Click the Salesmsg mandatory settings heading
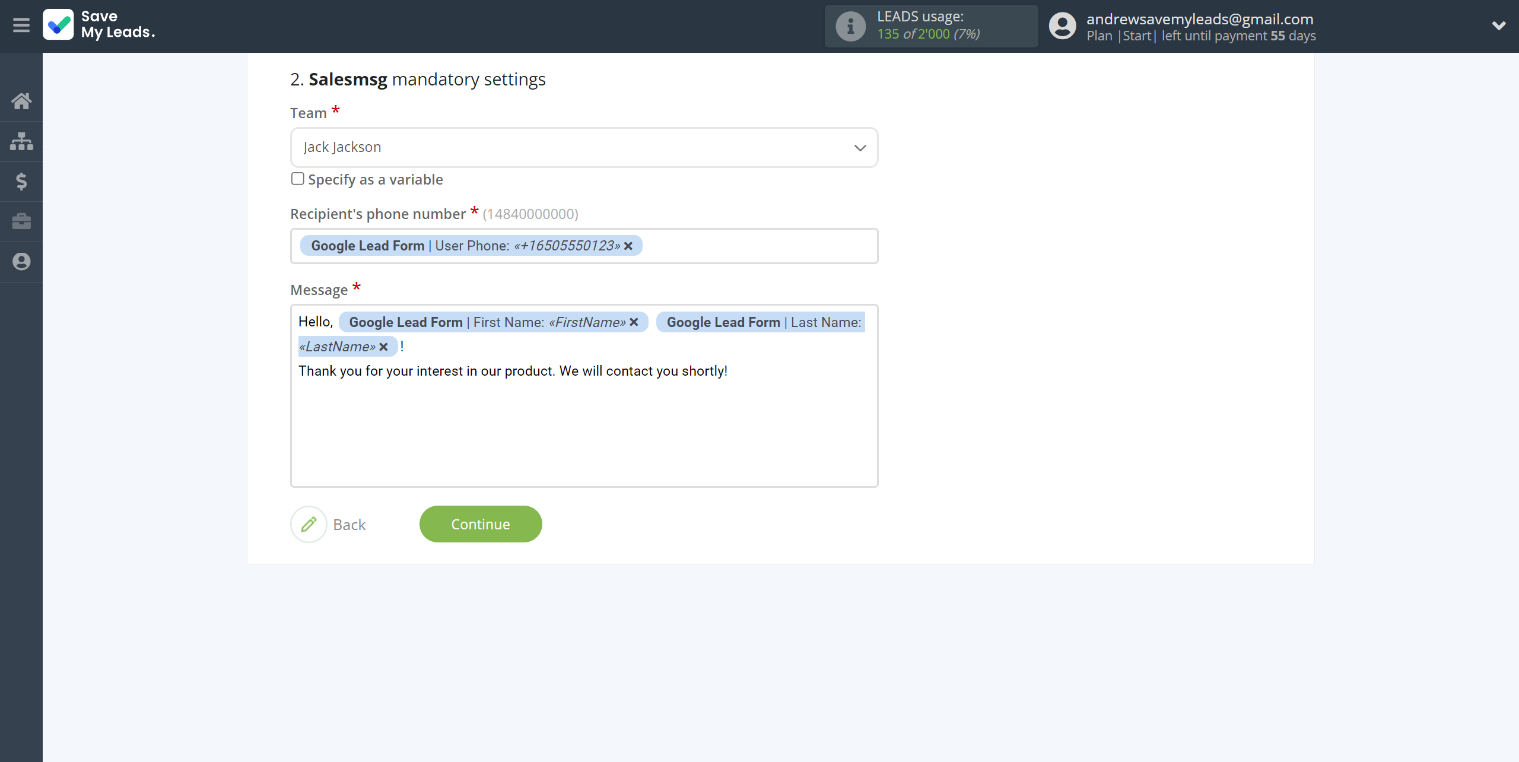 click(418, 79)
